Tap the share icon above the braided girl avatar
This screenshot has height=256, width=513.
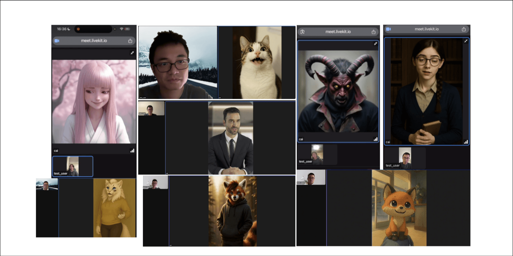464,29
